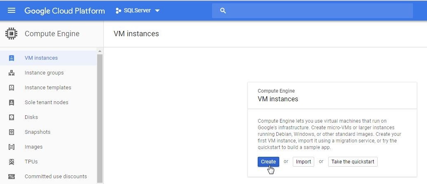Viewport: 427px width, 184px height.
Task: Click the sidebar scrollbar up arrow
Action: click(100, 51)
